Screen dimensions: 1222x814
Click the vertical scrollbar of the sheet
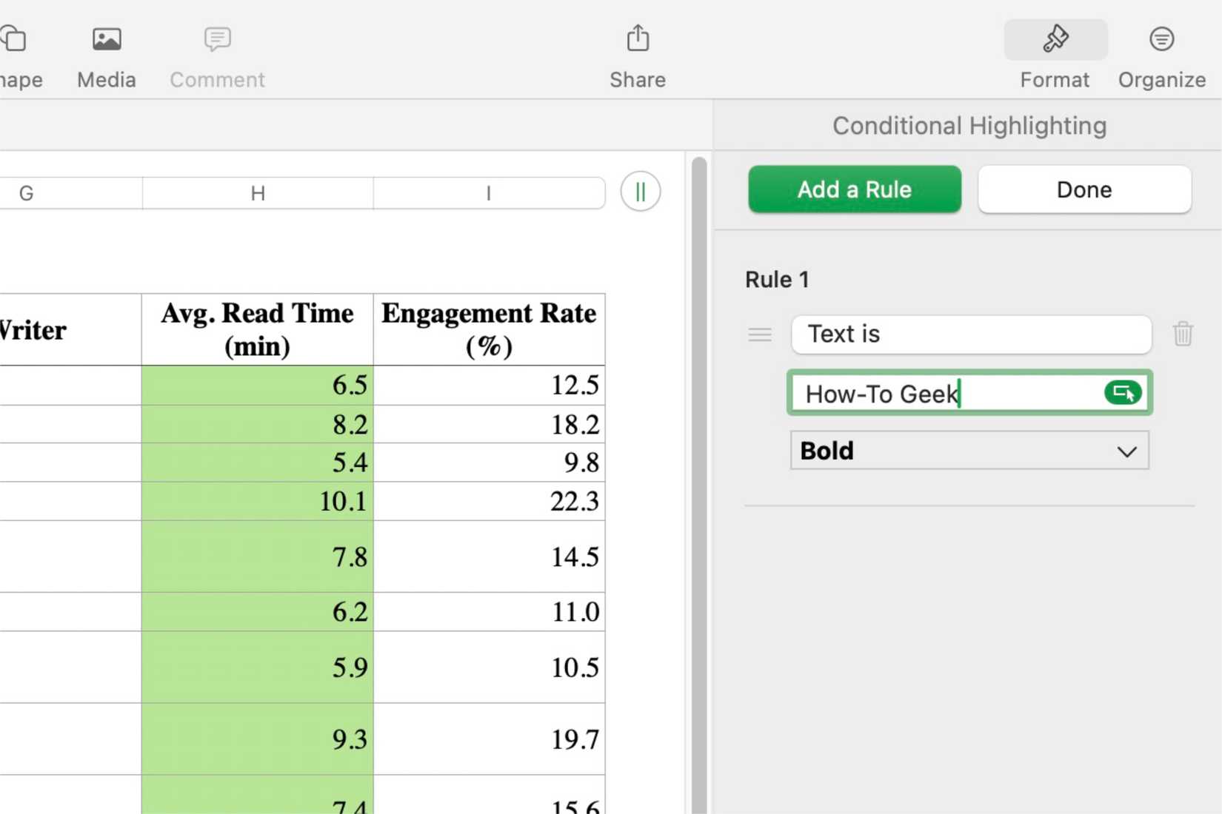699,485
